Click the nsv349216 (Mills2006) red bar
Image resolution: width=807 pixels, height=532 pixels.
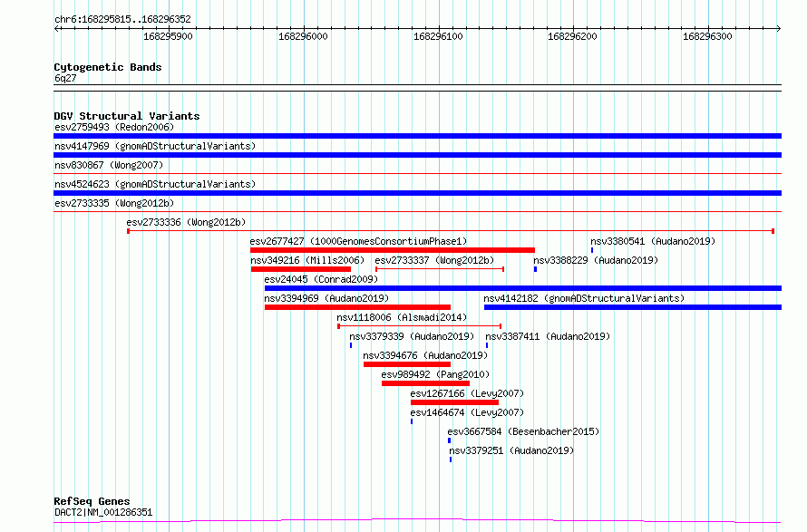click(x=300, y=269)
